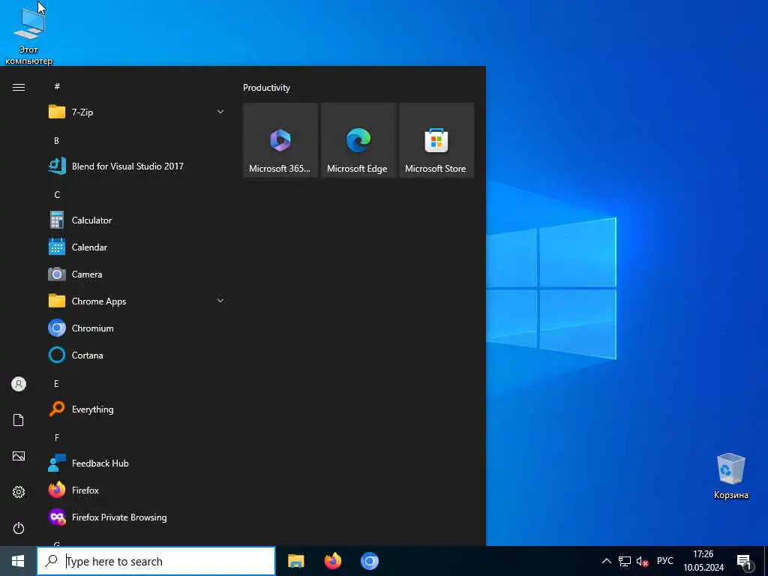The image size is (768, 576).
Task: Open the Calendar app
Action: (x=136, y=247)
